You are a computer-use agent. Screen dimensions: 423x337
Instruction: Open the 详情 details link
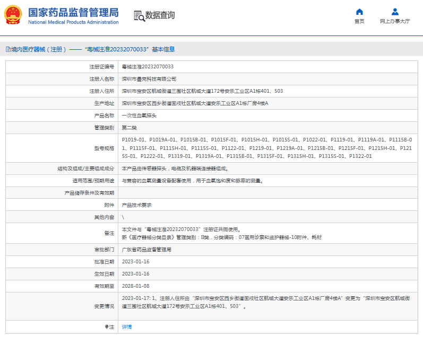(x=127, y=327)
